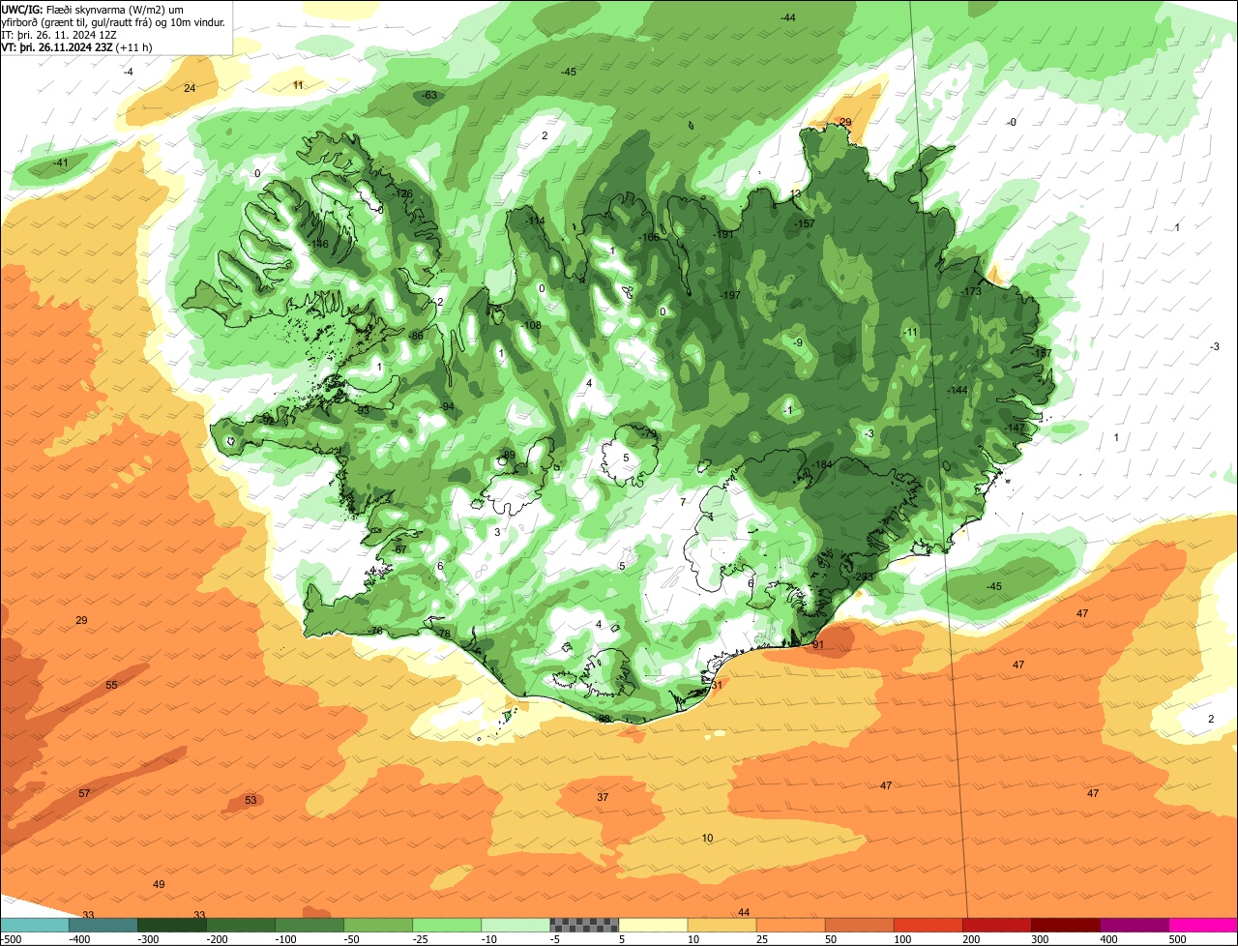Click the '-173' value on the east coast
Viewport: 1238px width, 946px height.
point(971,291)
